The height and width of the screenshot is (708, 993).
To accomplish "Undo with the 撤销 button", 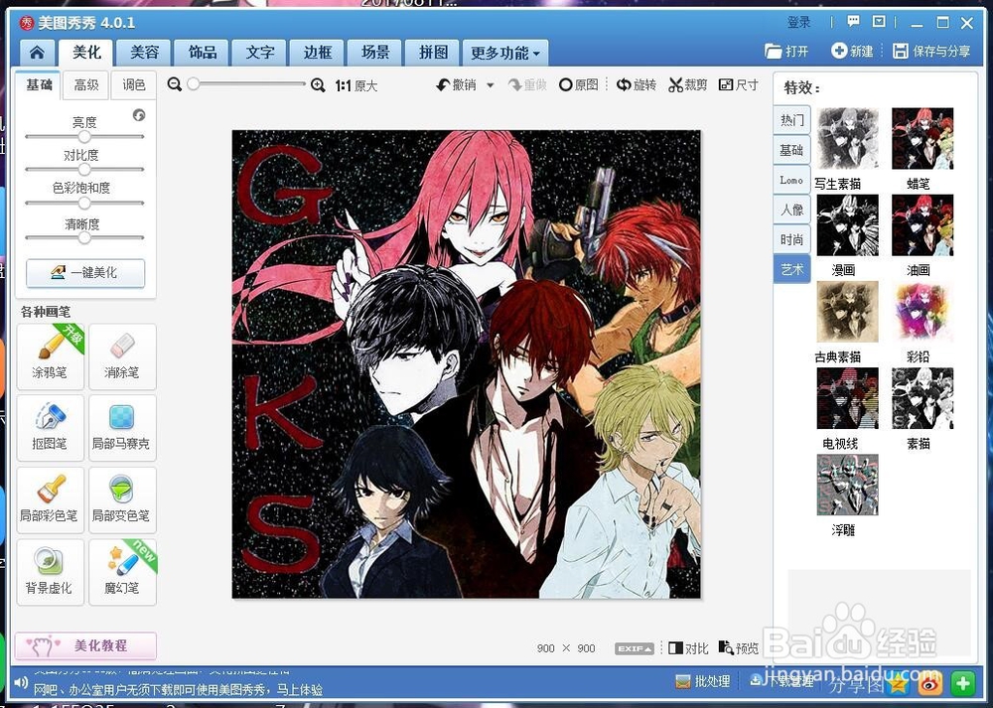I will click(456, 84).
